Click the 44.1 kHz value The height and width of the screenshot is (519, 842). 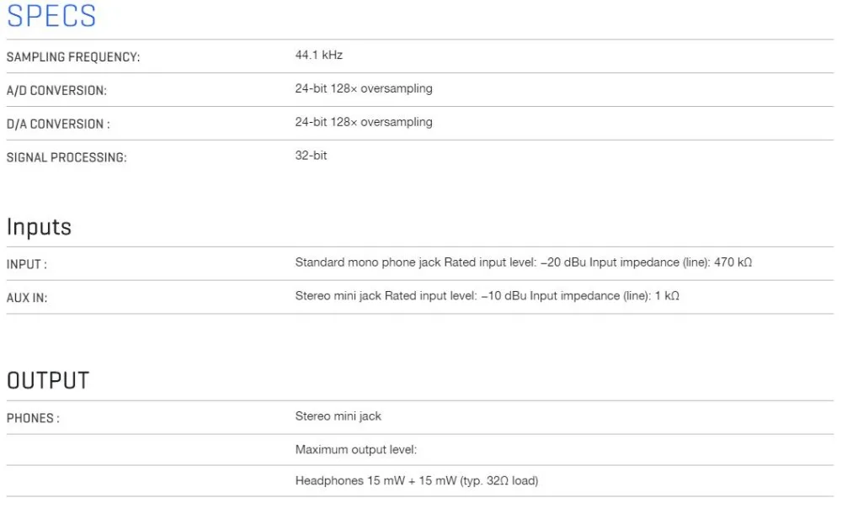tap(318, 55)
